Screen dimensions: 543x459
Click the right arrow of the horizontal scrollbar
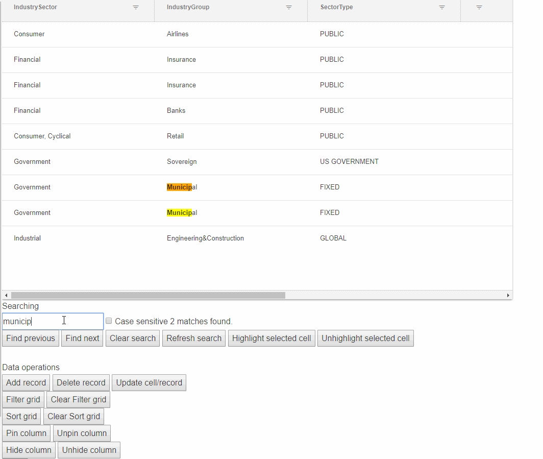click(x=508, y=295)
